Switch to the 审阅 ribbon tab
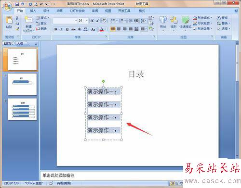Viewport: 241px width, 188px height. point(95,11)
